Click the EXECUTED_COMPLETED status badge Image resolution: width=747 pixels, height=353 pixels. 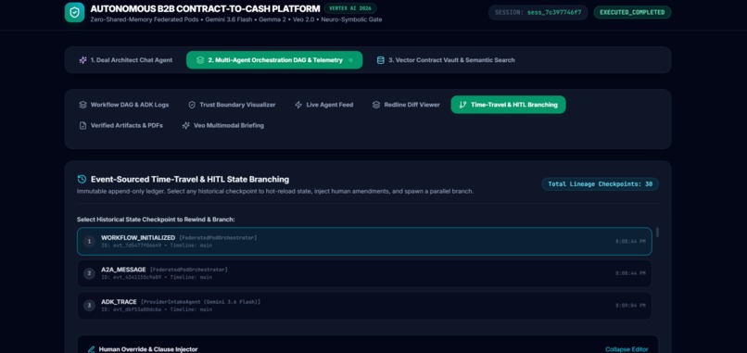[x=632, y=12]
